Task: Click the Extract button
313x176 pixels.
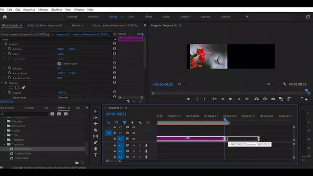Action: (x=265, y=99)
